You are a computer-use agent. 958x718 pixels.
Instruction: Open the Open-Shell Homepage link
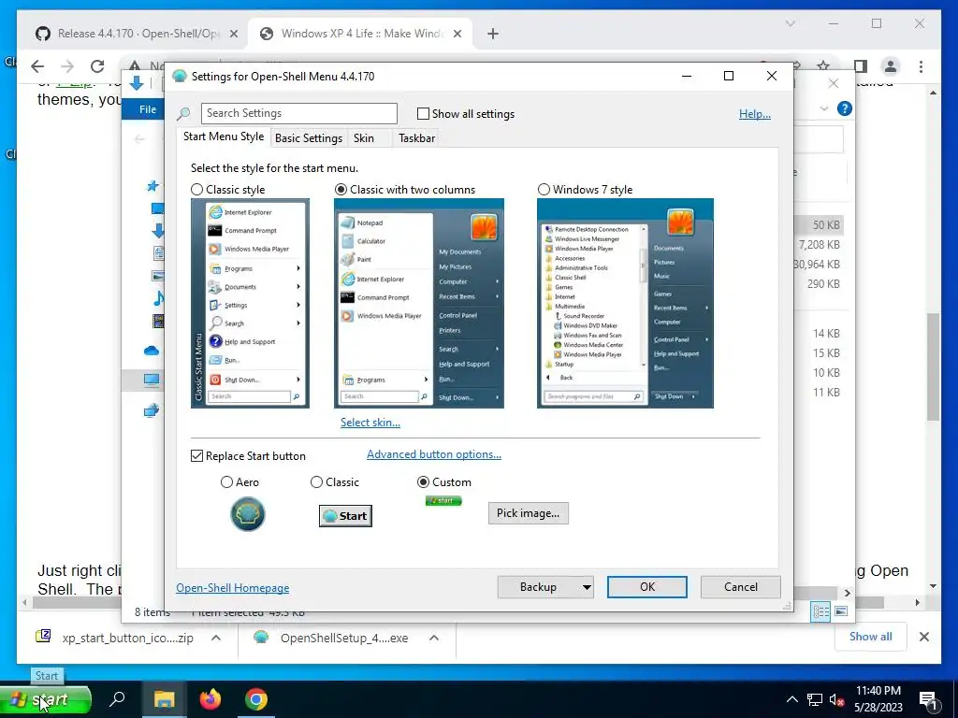(233, 588)
